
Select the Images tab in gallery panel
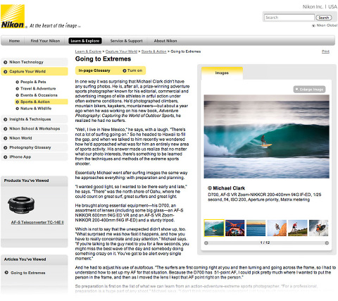[x=222, y=73]
